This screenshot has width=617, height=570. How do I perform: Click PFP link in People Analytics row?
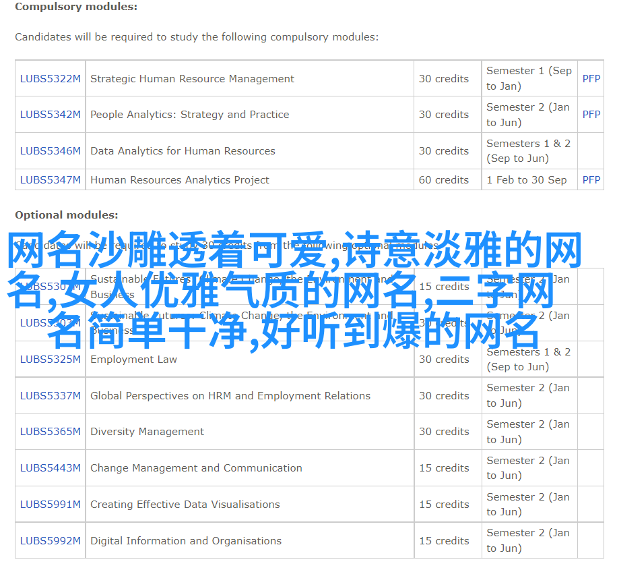pos(591,115)
